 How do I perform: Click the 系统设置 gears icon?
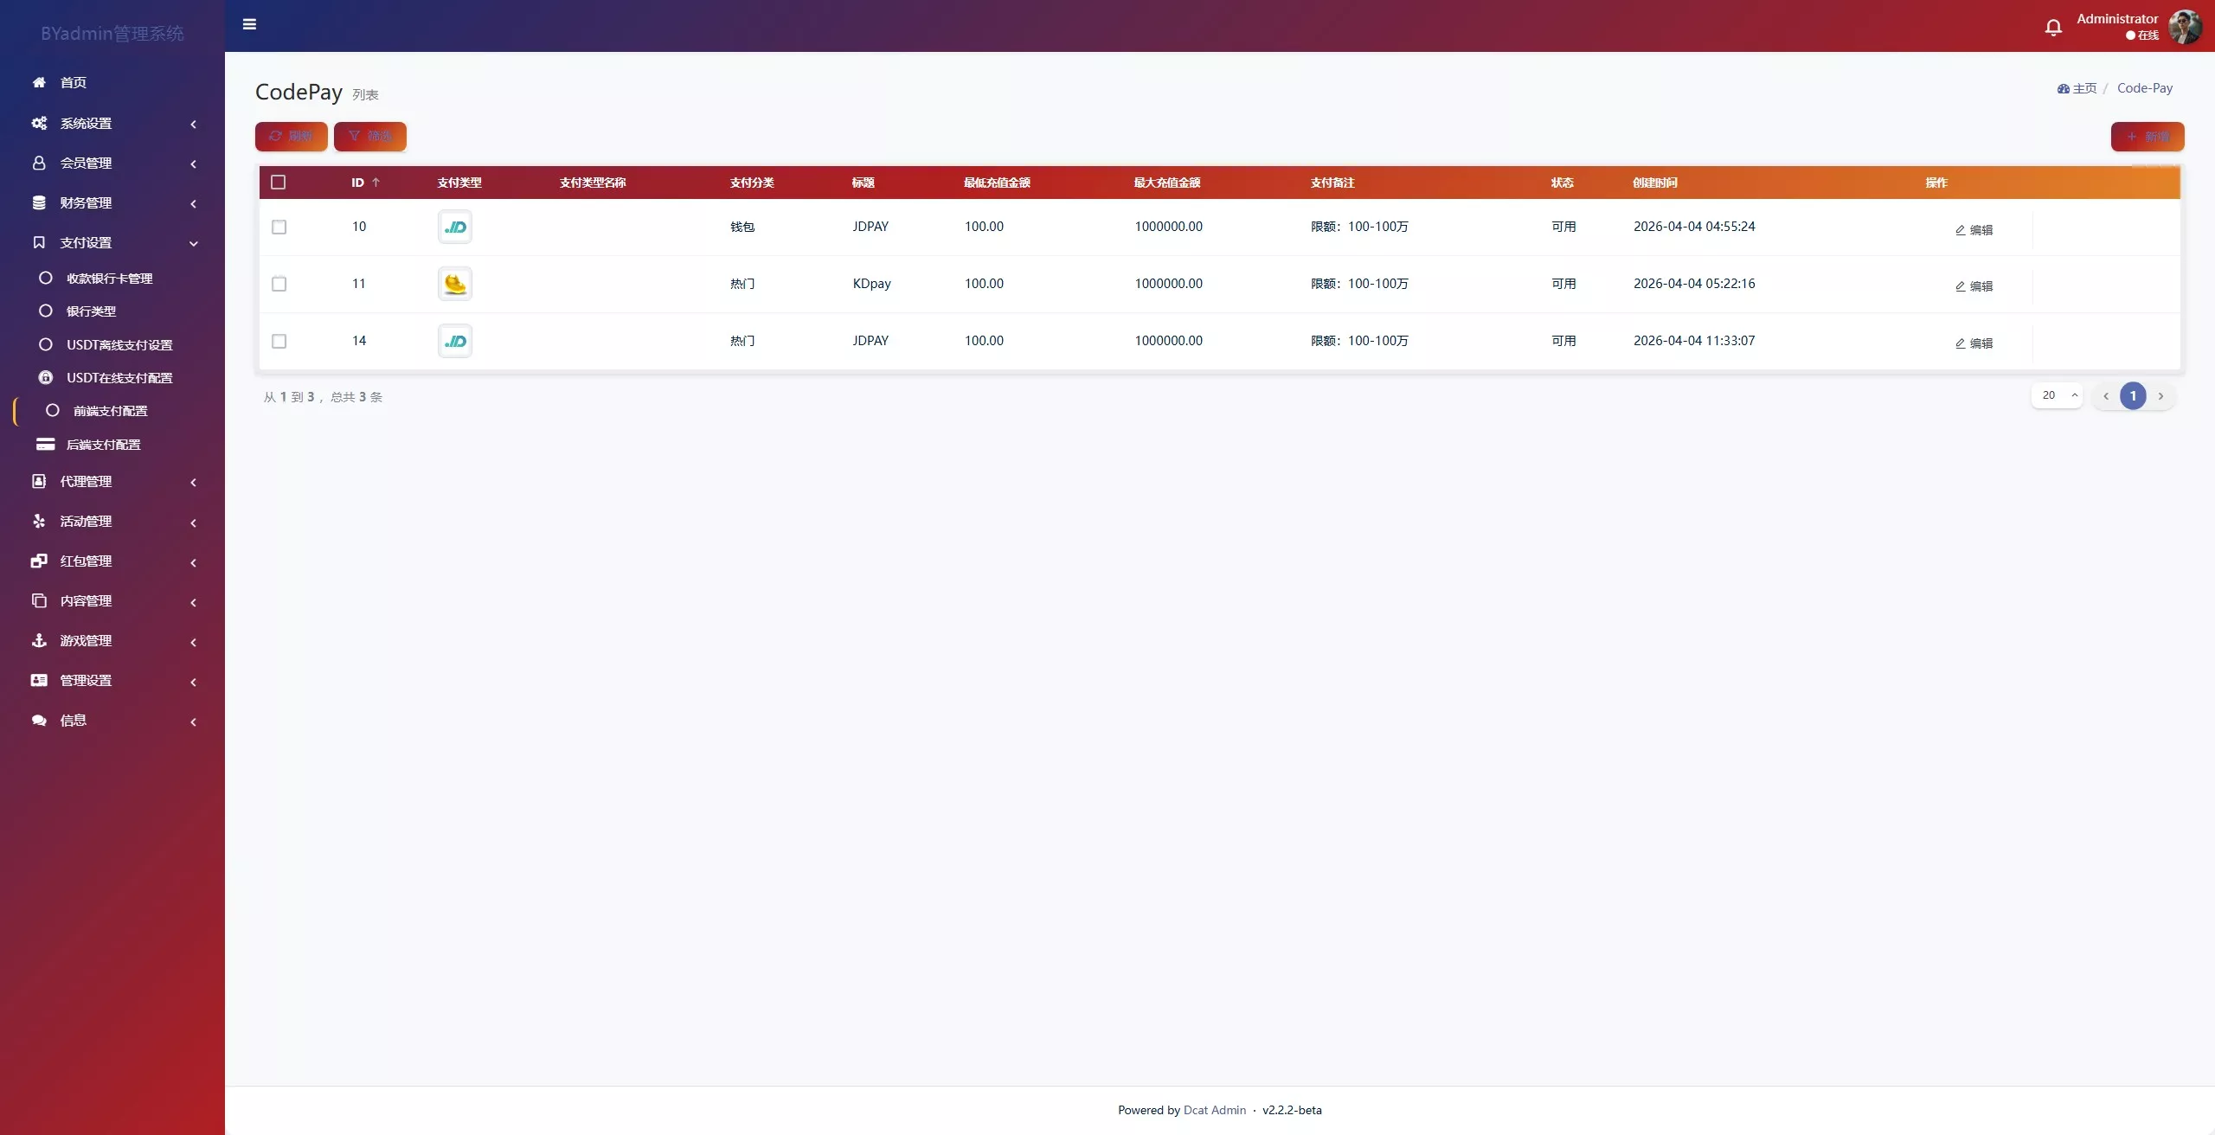click(39, 123)
